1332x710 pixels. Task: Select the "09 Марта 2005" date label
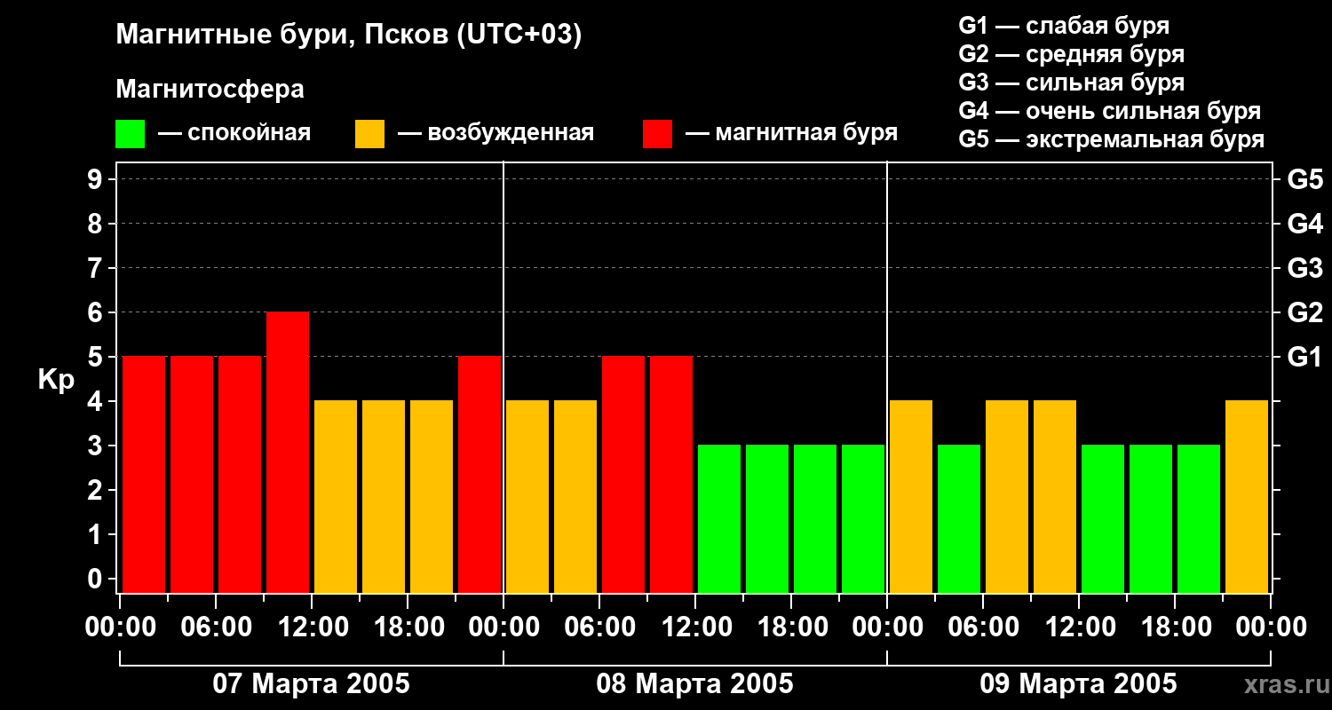click(1078, 684)
